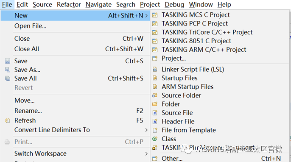Create new Startup Files
This screenshot has width=291, height=162.
click(x=220, y=78)
